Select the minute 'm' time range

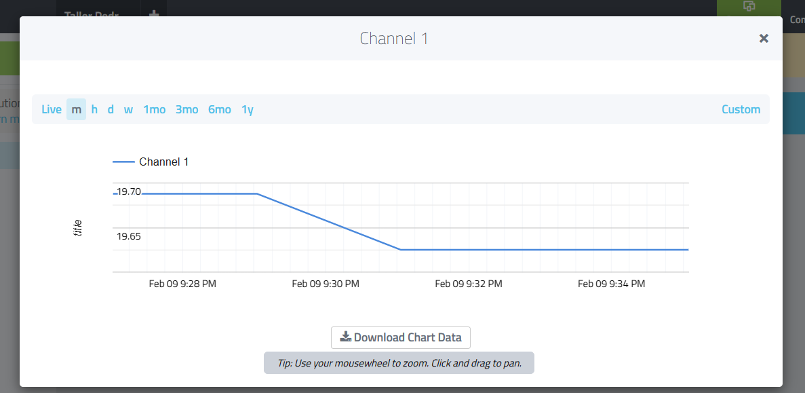76,109
